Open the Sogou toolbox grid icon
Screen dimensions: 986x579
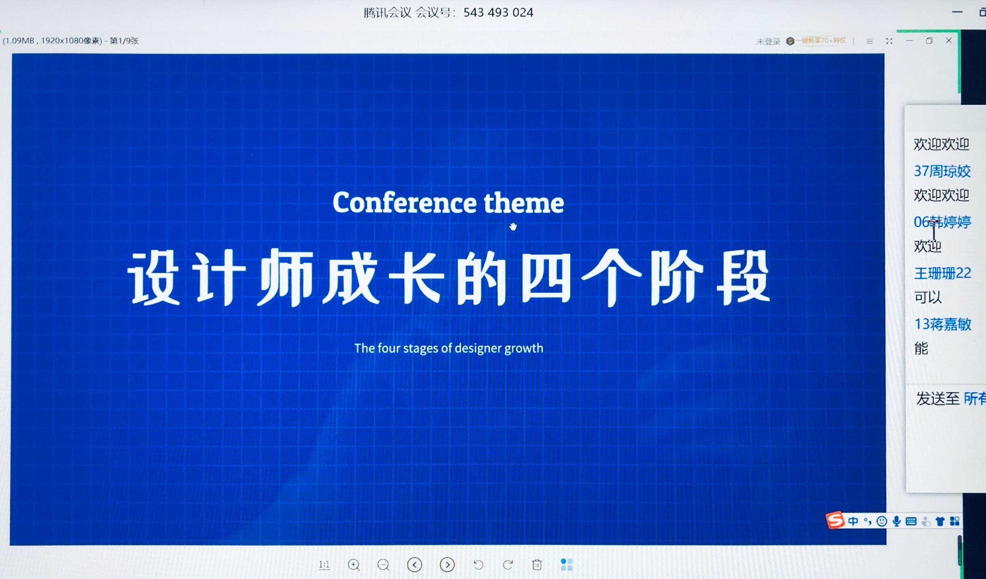click(955, 521)
